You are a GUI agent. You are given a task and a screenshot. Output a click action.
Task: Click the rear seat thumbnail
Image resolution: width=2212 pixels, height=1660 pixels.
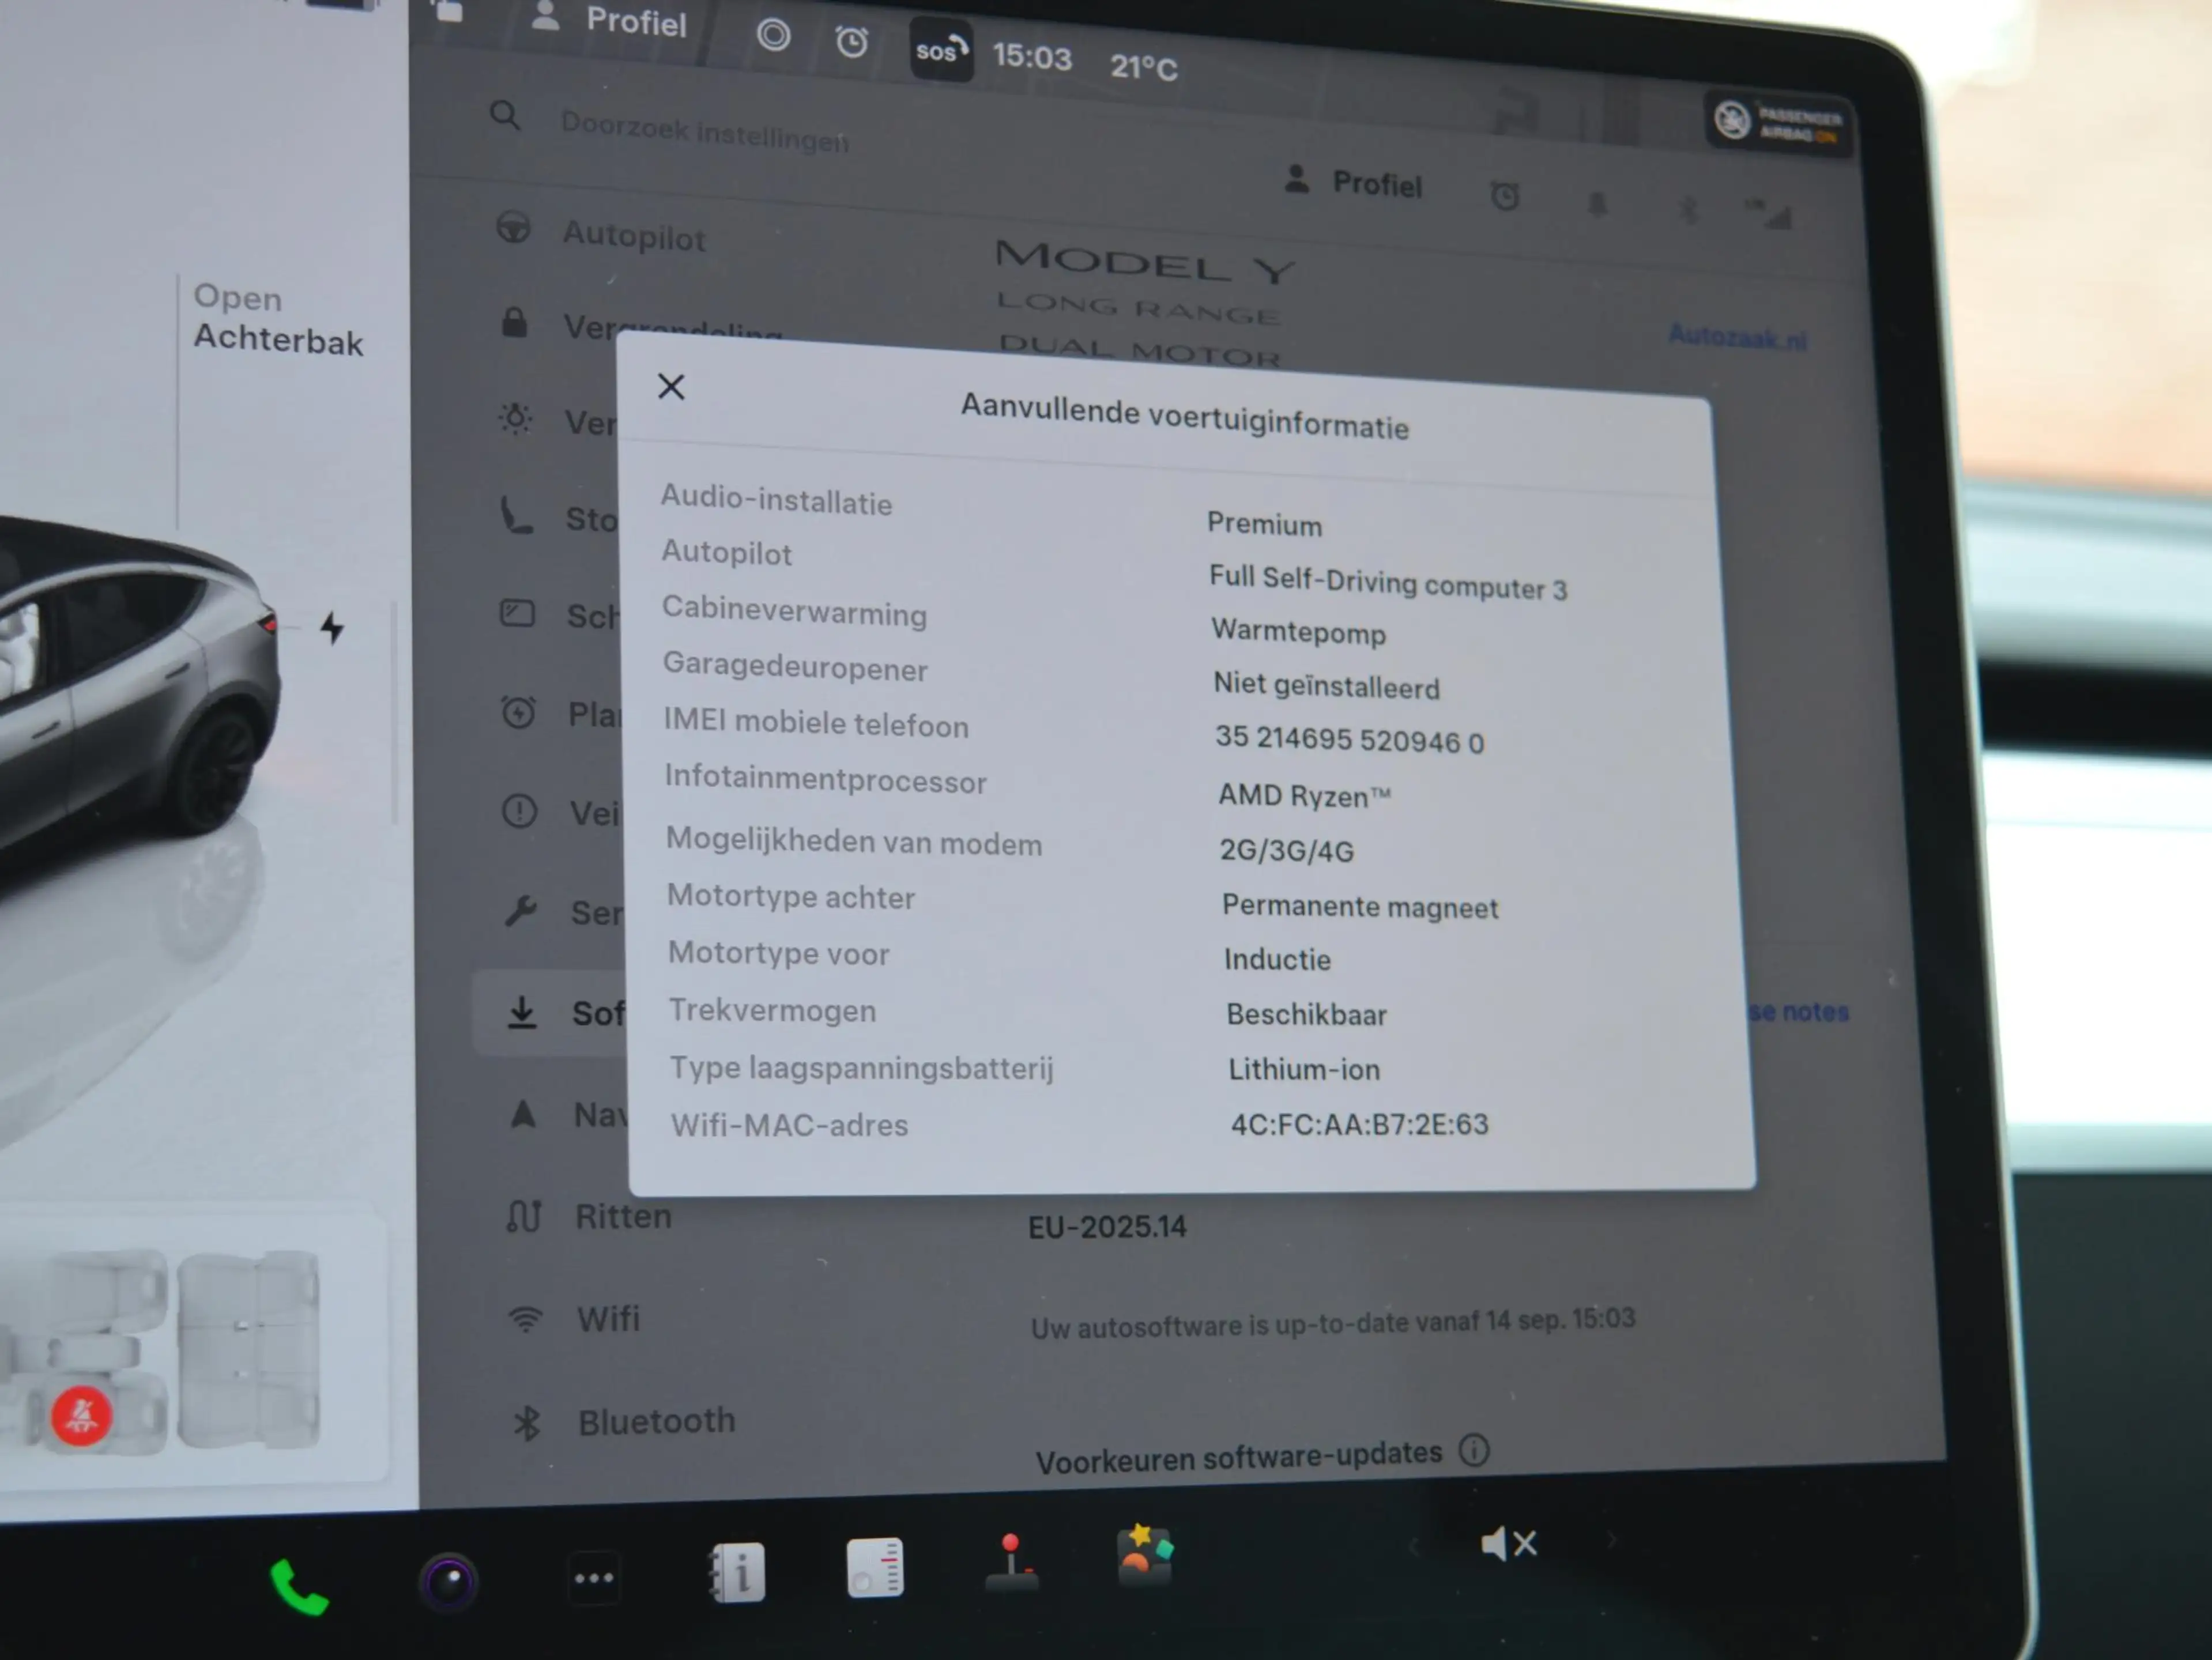point(248,1349)
